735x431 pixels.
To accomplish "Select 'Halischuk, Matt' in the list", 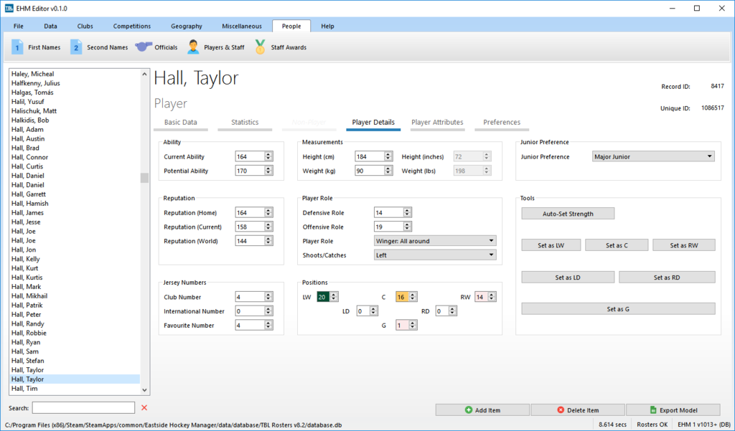I will (75, 111).
